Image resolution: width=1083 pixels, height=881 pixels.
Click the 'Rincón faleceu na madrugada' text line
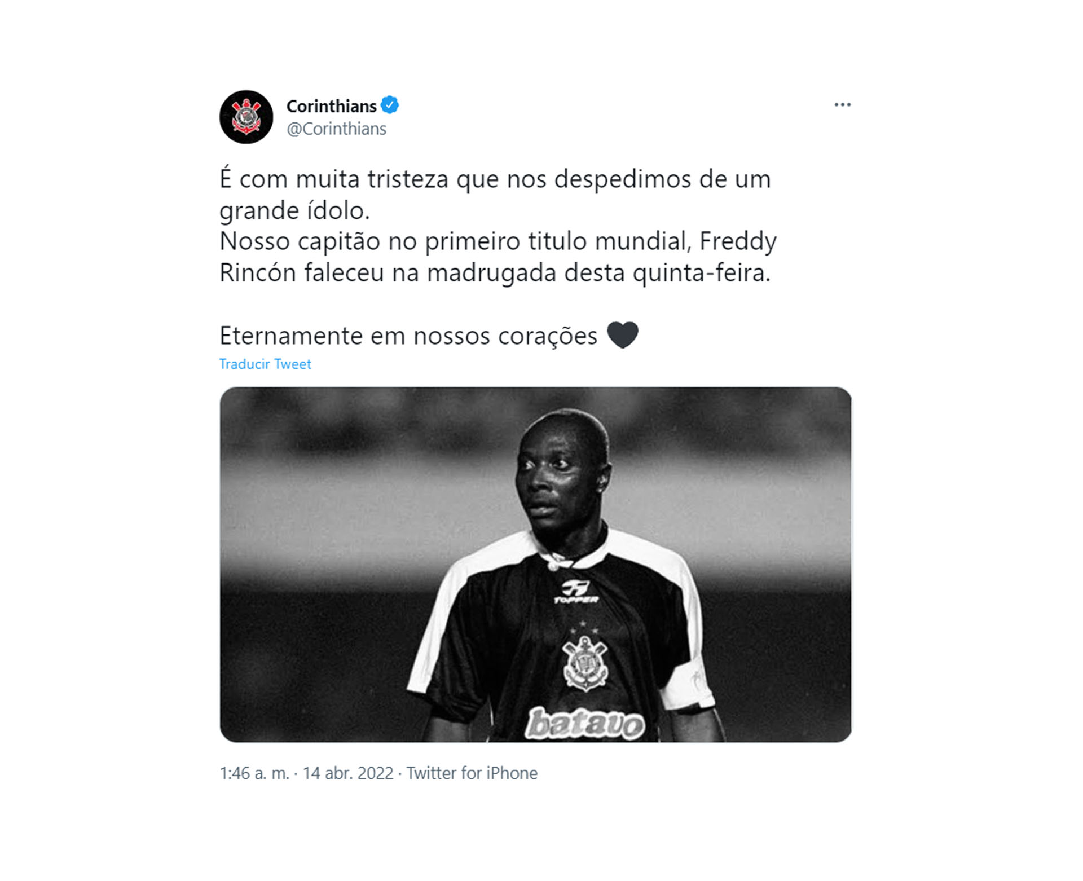pos(495,273)
